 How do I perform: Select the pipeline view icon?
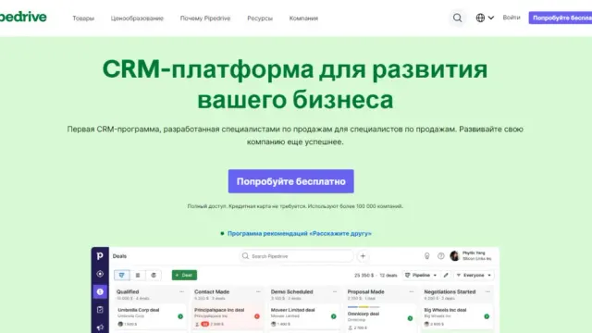click(121, 276)
